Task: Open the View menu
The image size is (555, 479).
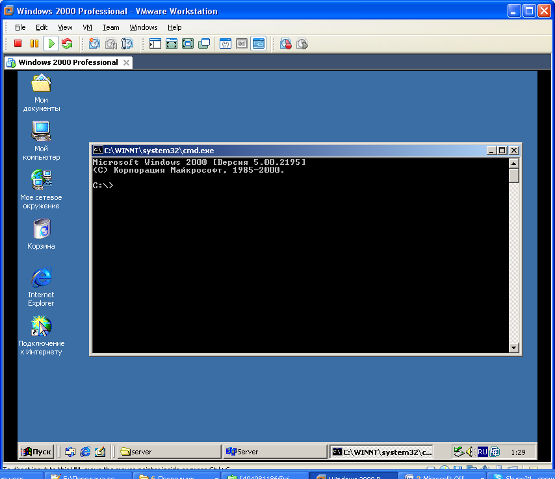Action: 65,27
